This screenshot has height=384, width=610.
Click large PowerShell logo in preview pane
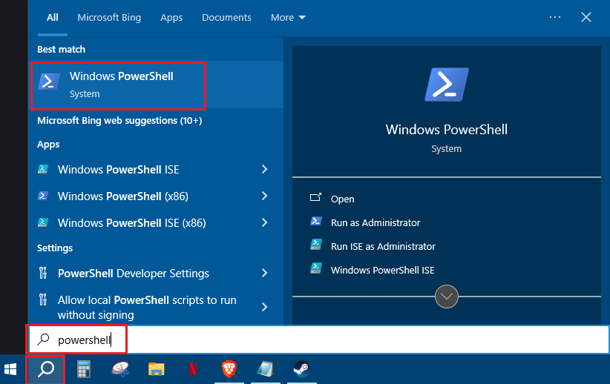coord(447,85)
